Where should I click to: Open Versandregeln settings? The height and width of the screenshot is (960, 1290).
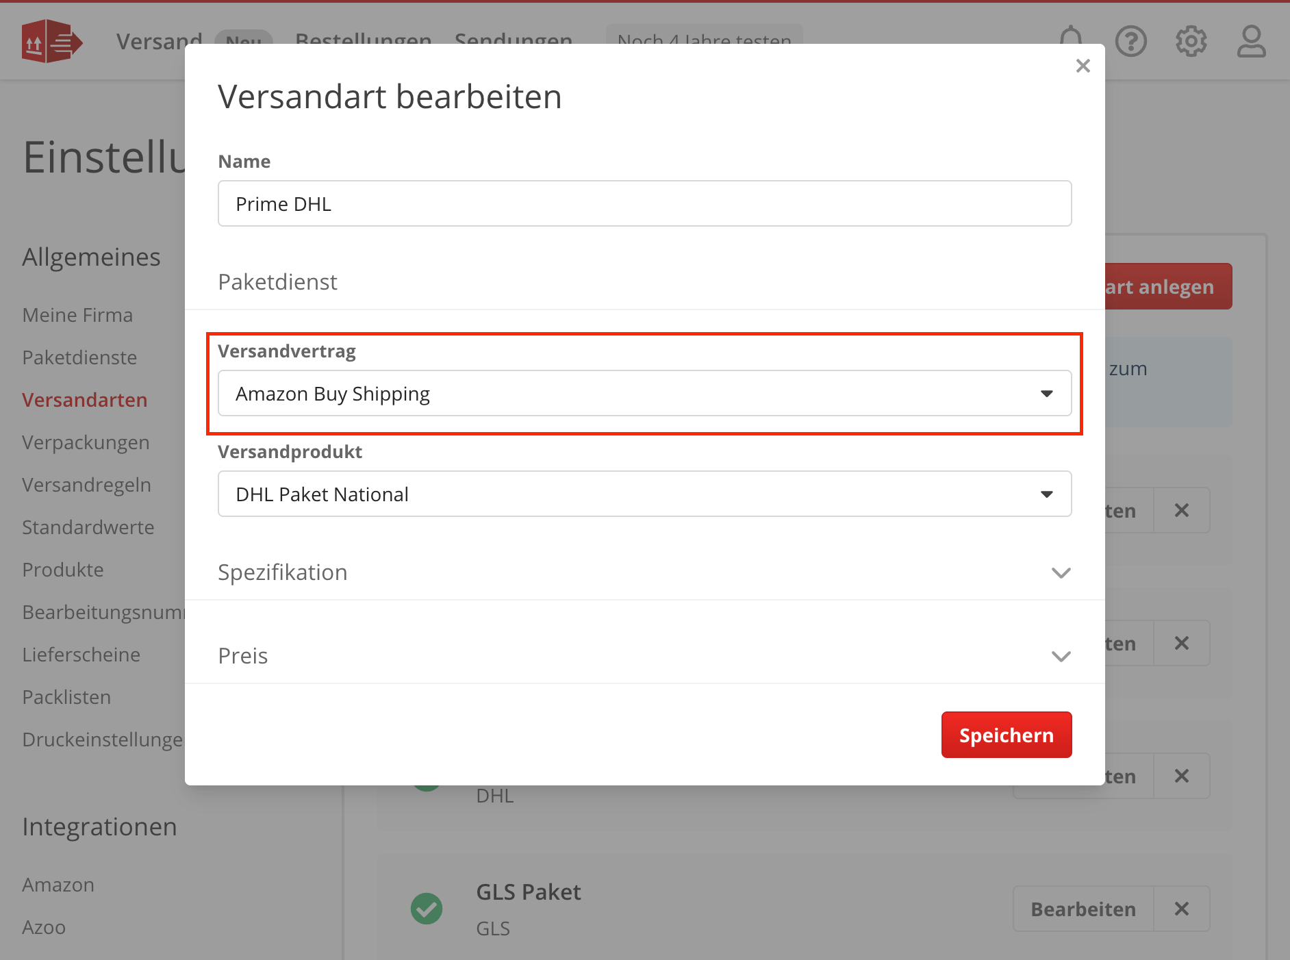[86, 485]
